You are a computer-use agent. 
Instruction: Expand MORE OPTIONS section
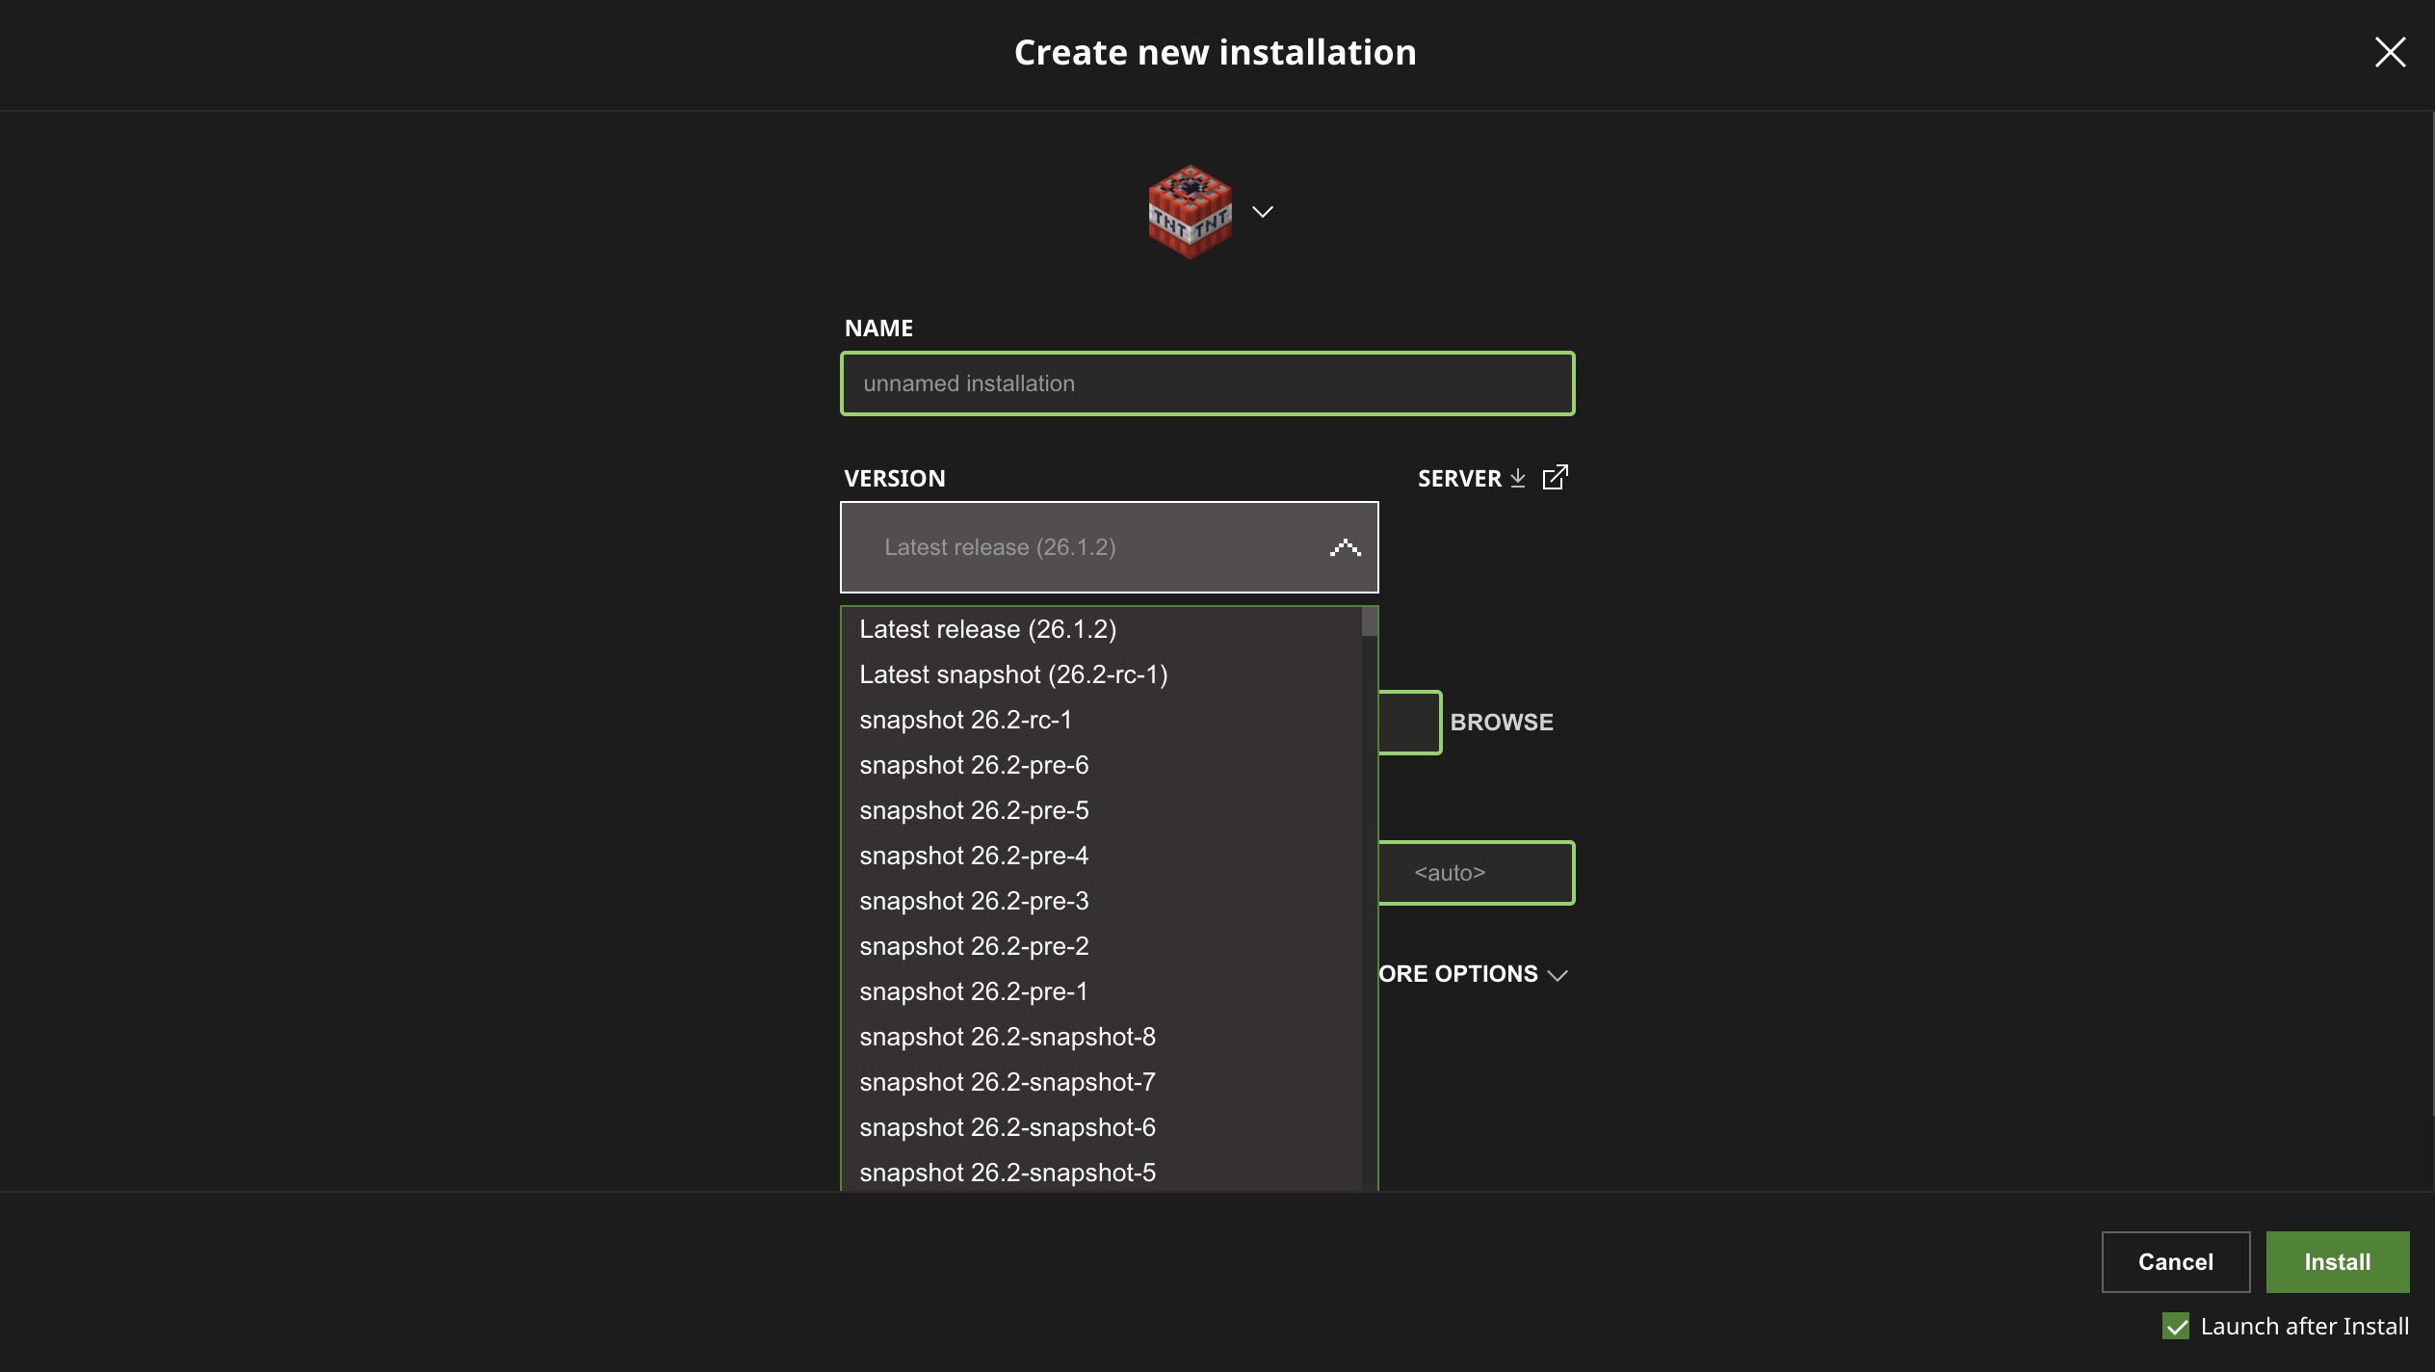[x=1473, y=974]
